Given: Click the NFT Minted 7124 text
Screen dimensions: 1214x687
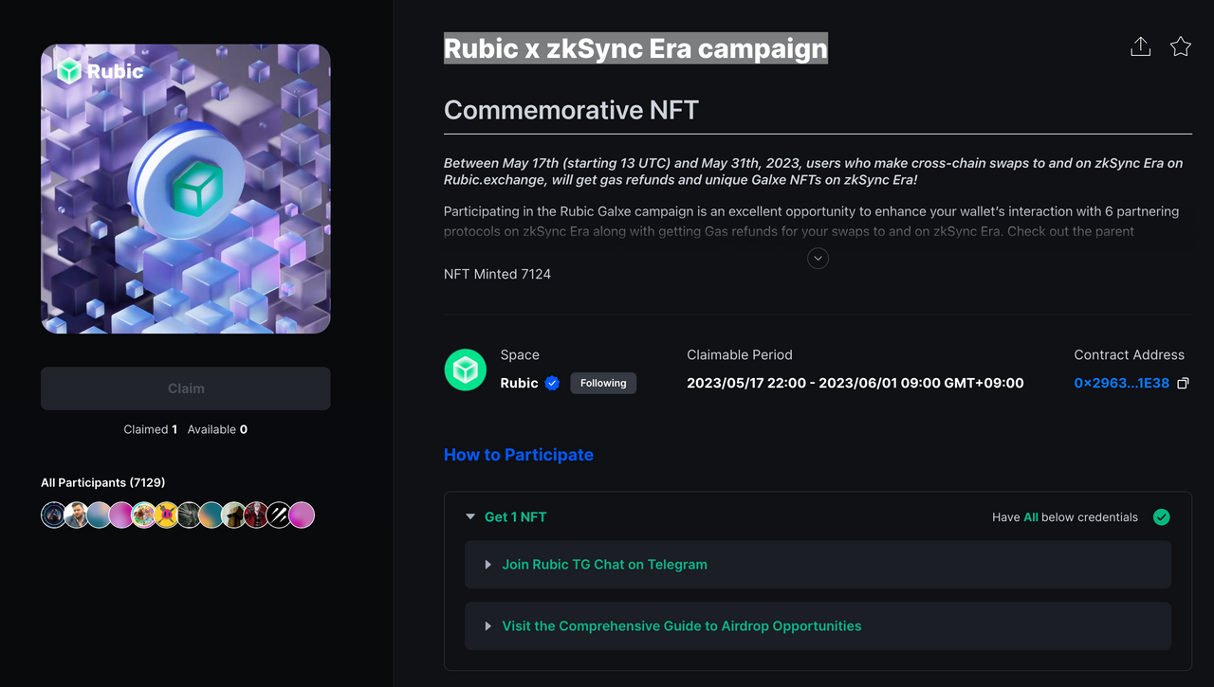Looking at the screenshot, I should point(497,274).
